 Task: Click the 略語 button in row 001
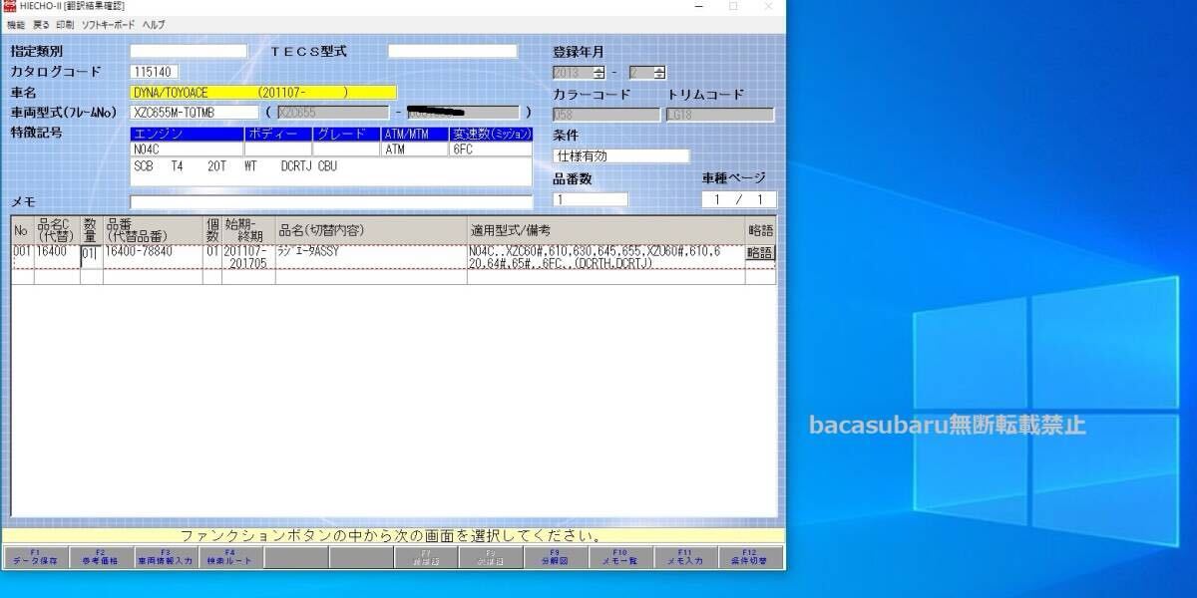(x=760, y=253)
